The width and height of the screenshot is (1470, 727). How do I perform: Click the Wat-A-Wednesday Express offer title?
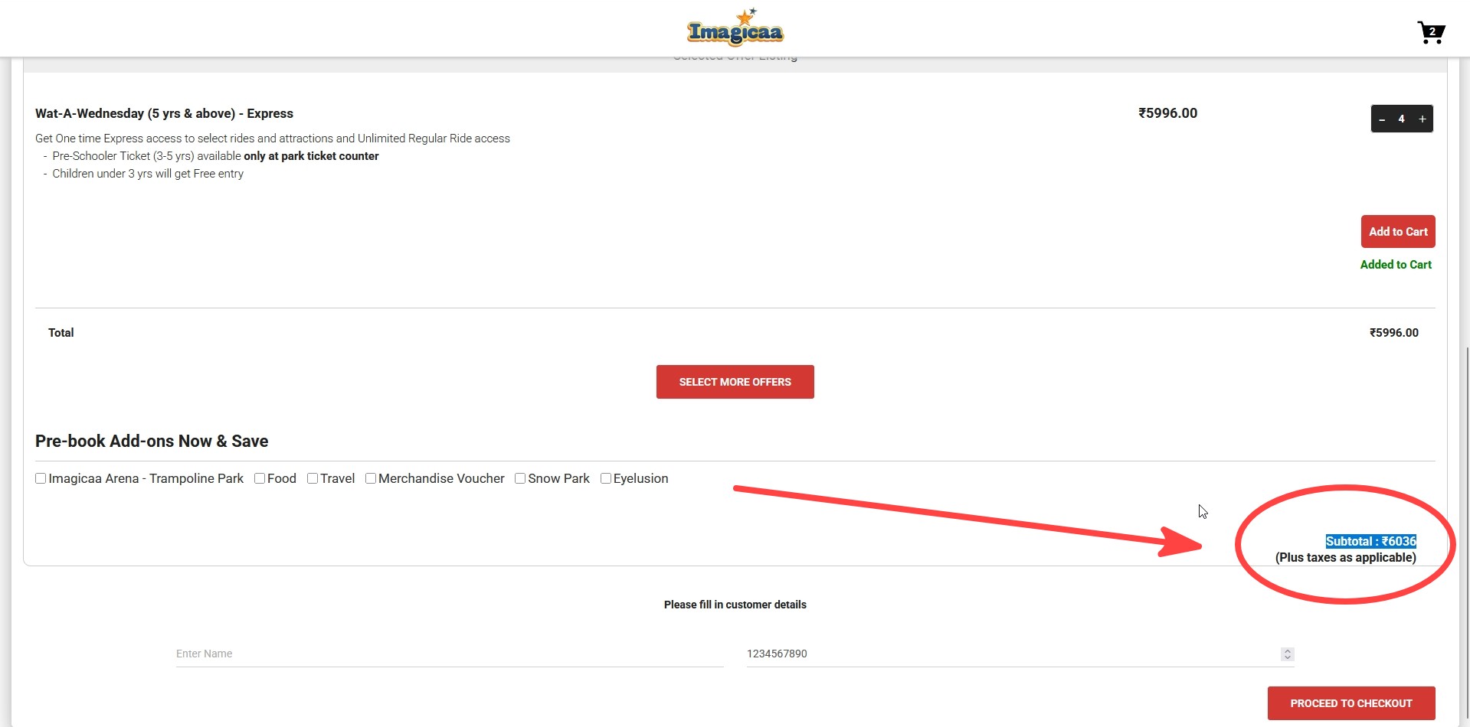(x=164, y=113)
